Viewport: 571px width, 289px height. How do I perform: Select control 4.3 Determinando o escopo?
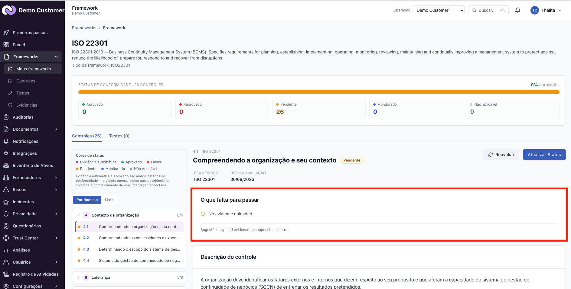click(129, 249)
